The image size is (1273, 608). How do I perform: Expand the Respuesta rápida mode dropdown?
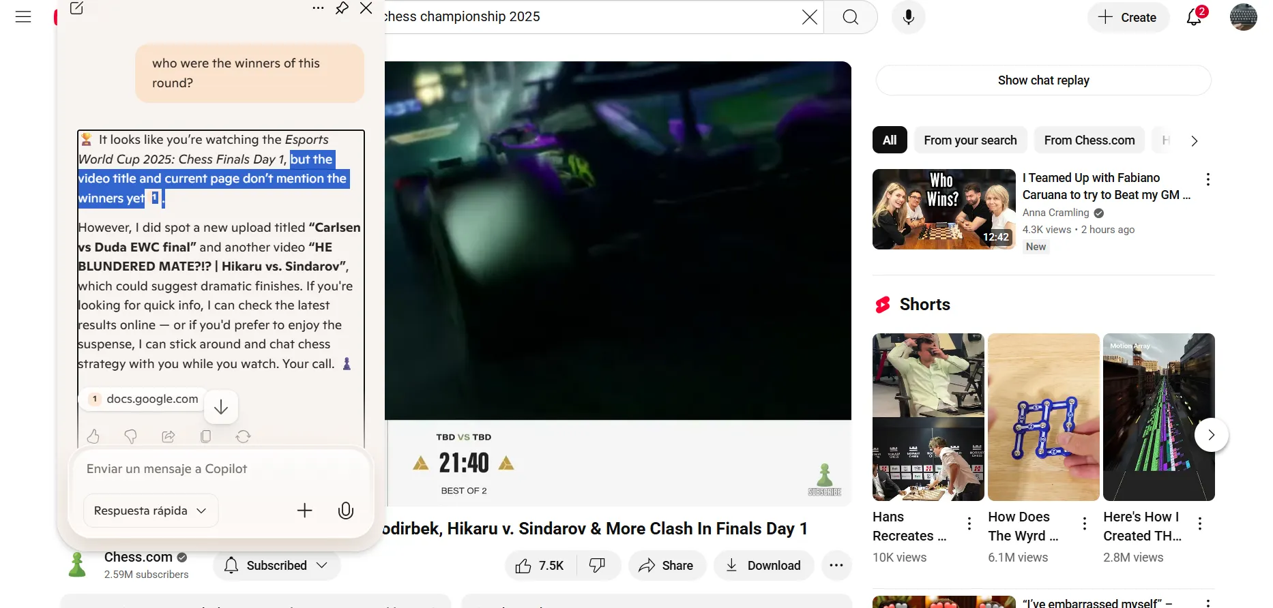pos(150,511)
